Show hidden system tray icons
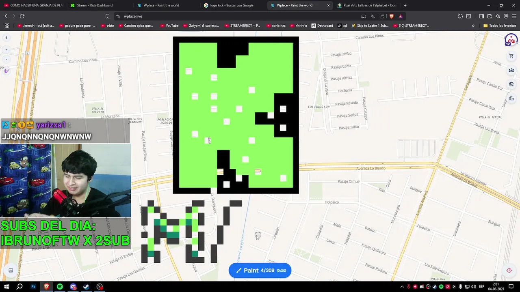 tap(402, 287)
